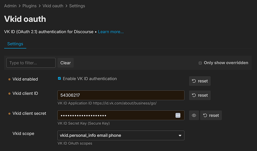This screenshot has width=257, height=151.
Task: Click the Vkid oauth page heading
Action: [25, 19]
